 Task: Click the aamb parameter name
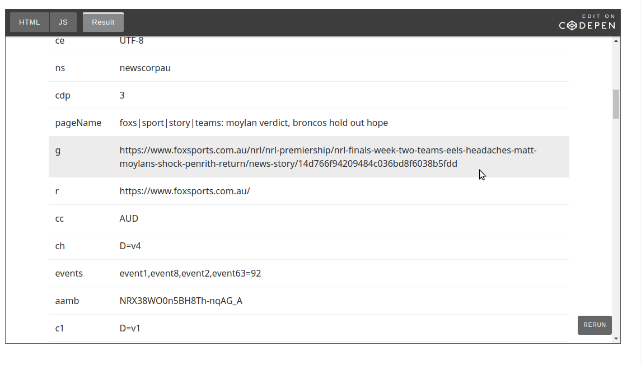click(67, 301)
